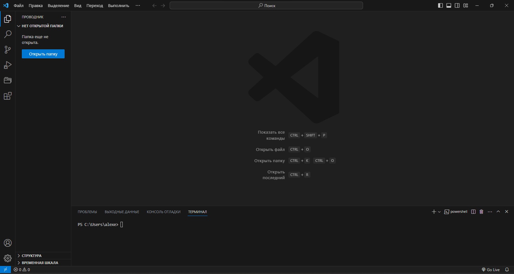Open remote window indicator in status bar
Viewport: 514px width, 274px height.
5,270
